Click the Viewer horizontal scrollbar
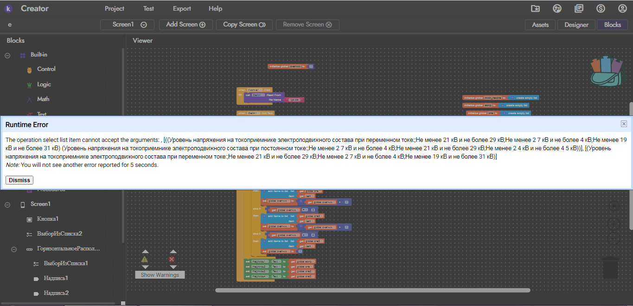Screen dimensions: 633x306 (372, 290)
